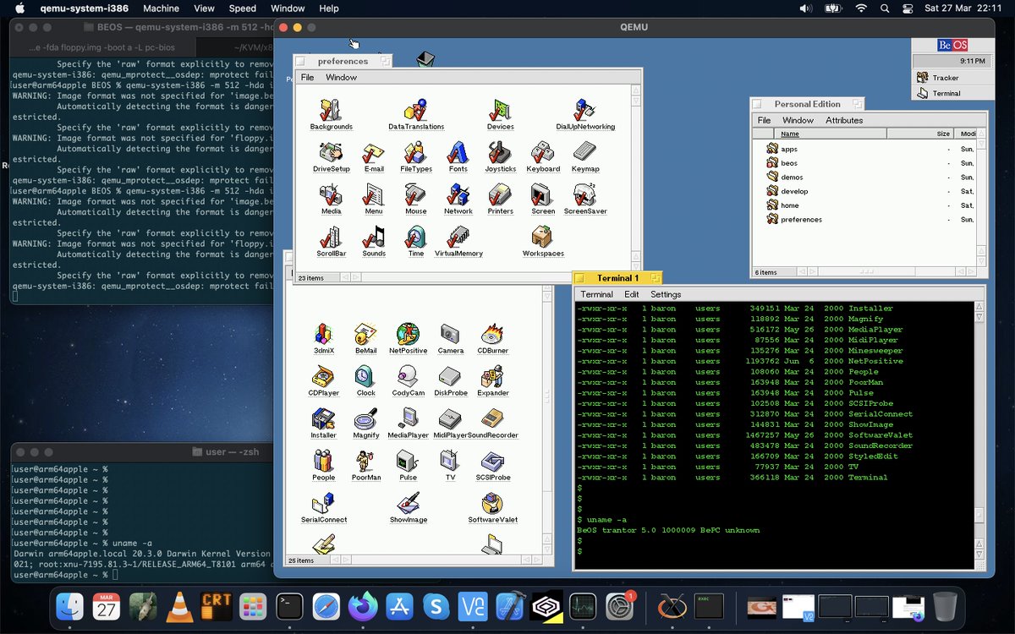Launch the DiskProbe application icon
The height and width of the screenshot is (634, 1015).
(450, 376)
